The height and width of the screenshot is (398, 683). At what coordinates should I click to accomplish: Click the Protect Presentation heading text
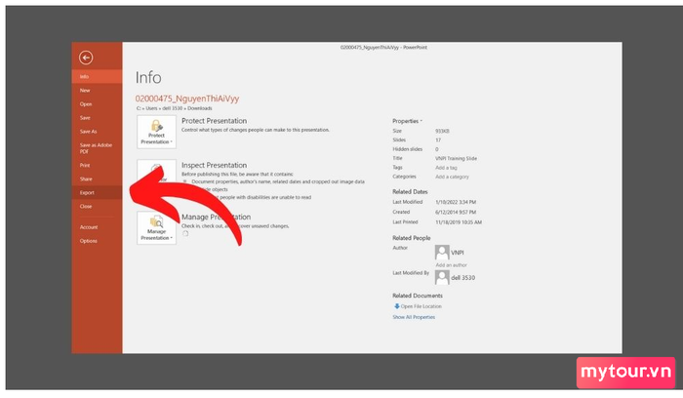(214, 121)
